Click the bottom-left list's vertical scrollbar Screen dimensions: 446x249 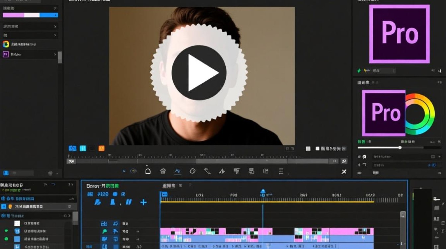point(75,218)
